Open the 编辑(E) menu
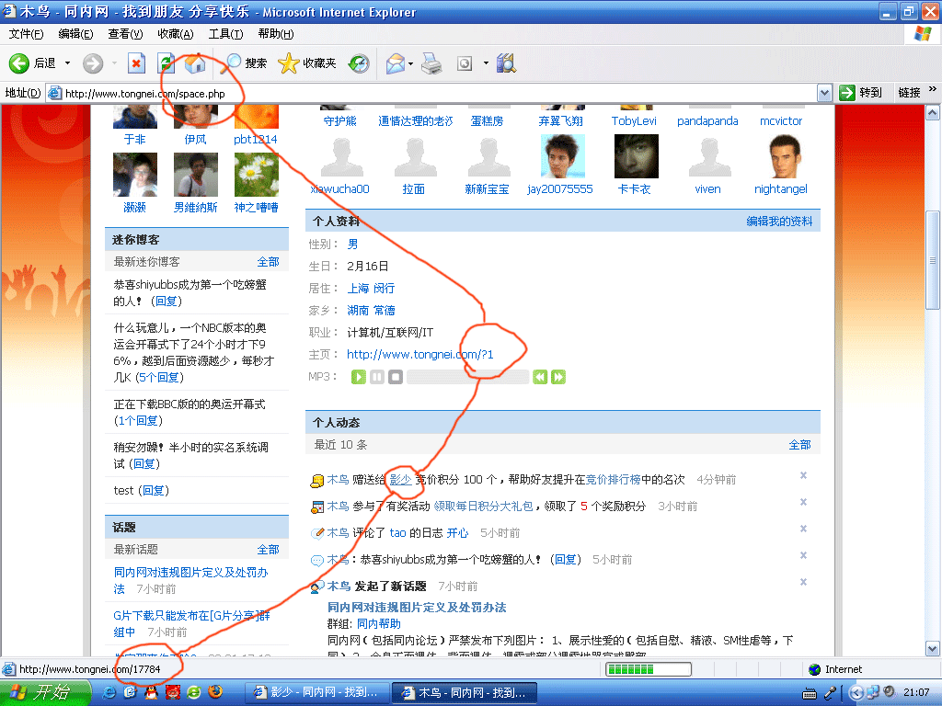The height and width of the screenshot is (706, 942). pyautogui.click(x=75, y=34)
